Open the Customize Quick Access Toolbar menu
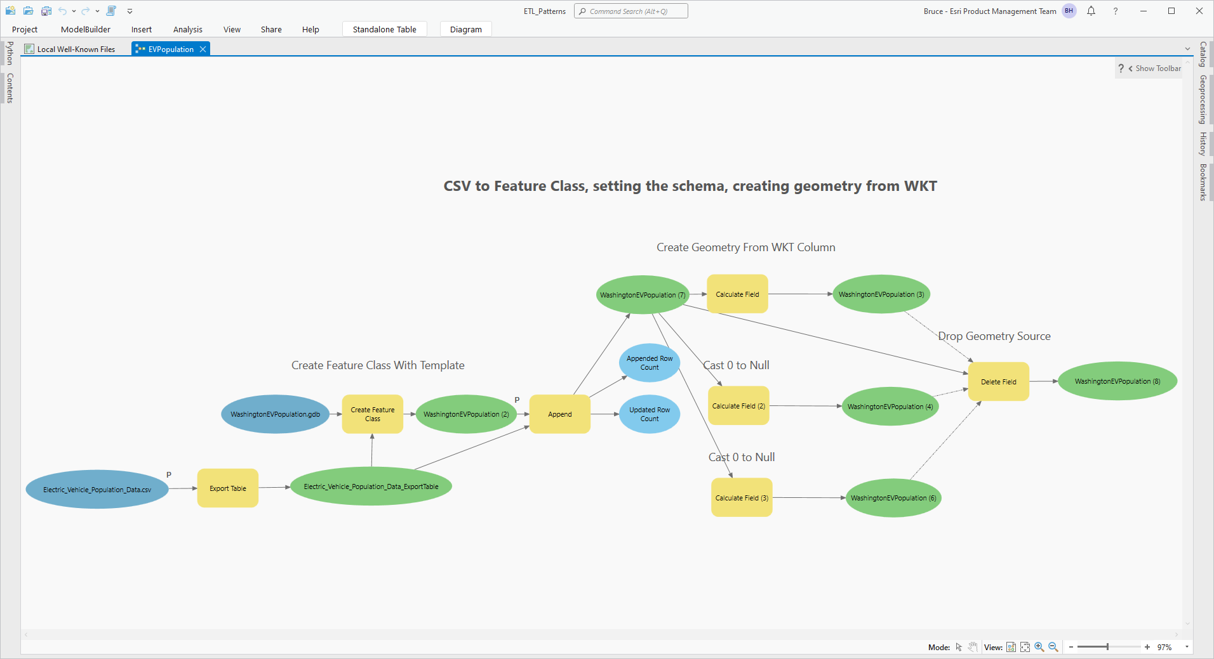 130,11
